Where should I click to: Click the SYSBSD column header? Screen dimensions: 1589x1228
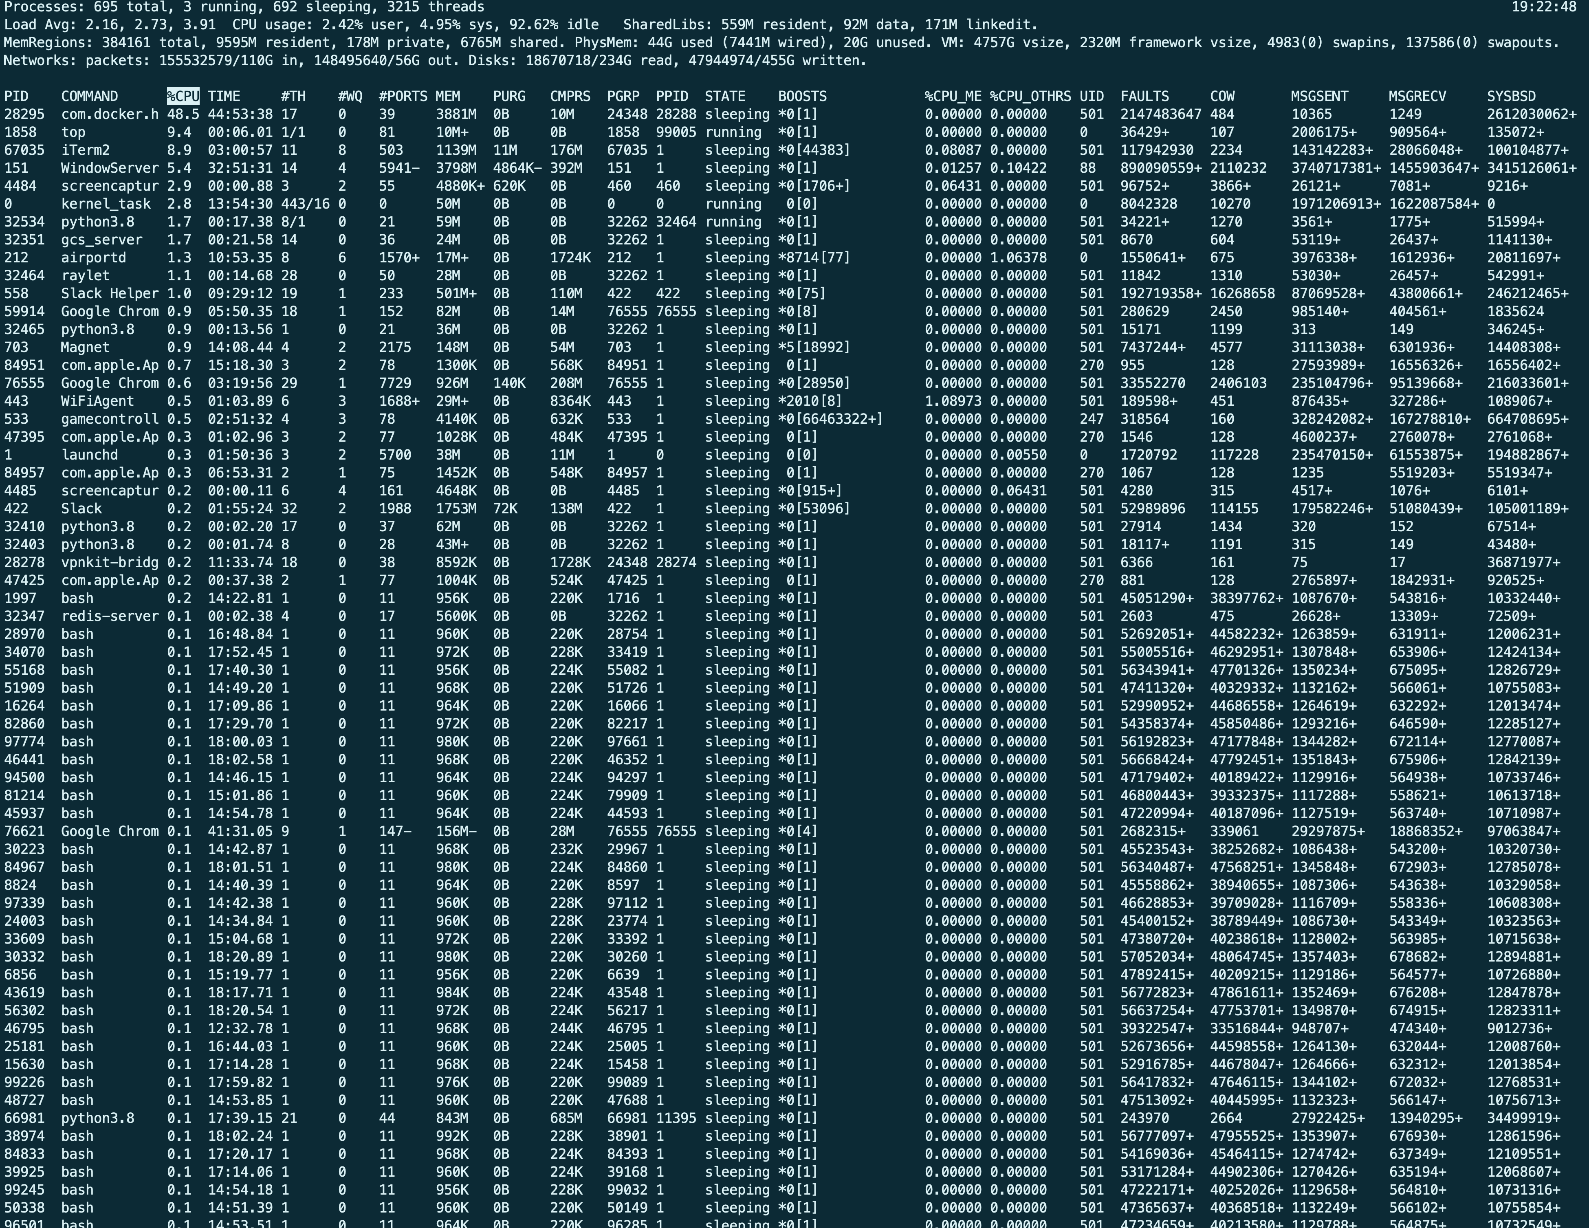(x=1511, y=96)
